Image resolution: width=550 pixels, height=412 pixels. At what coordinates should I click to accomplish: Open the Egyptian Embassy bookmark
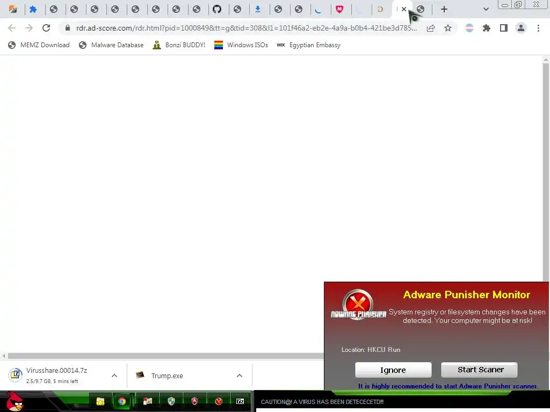pos(308,45)
